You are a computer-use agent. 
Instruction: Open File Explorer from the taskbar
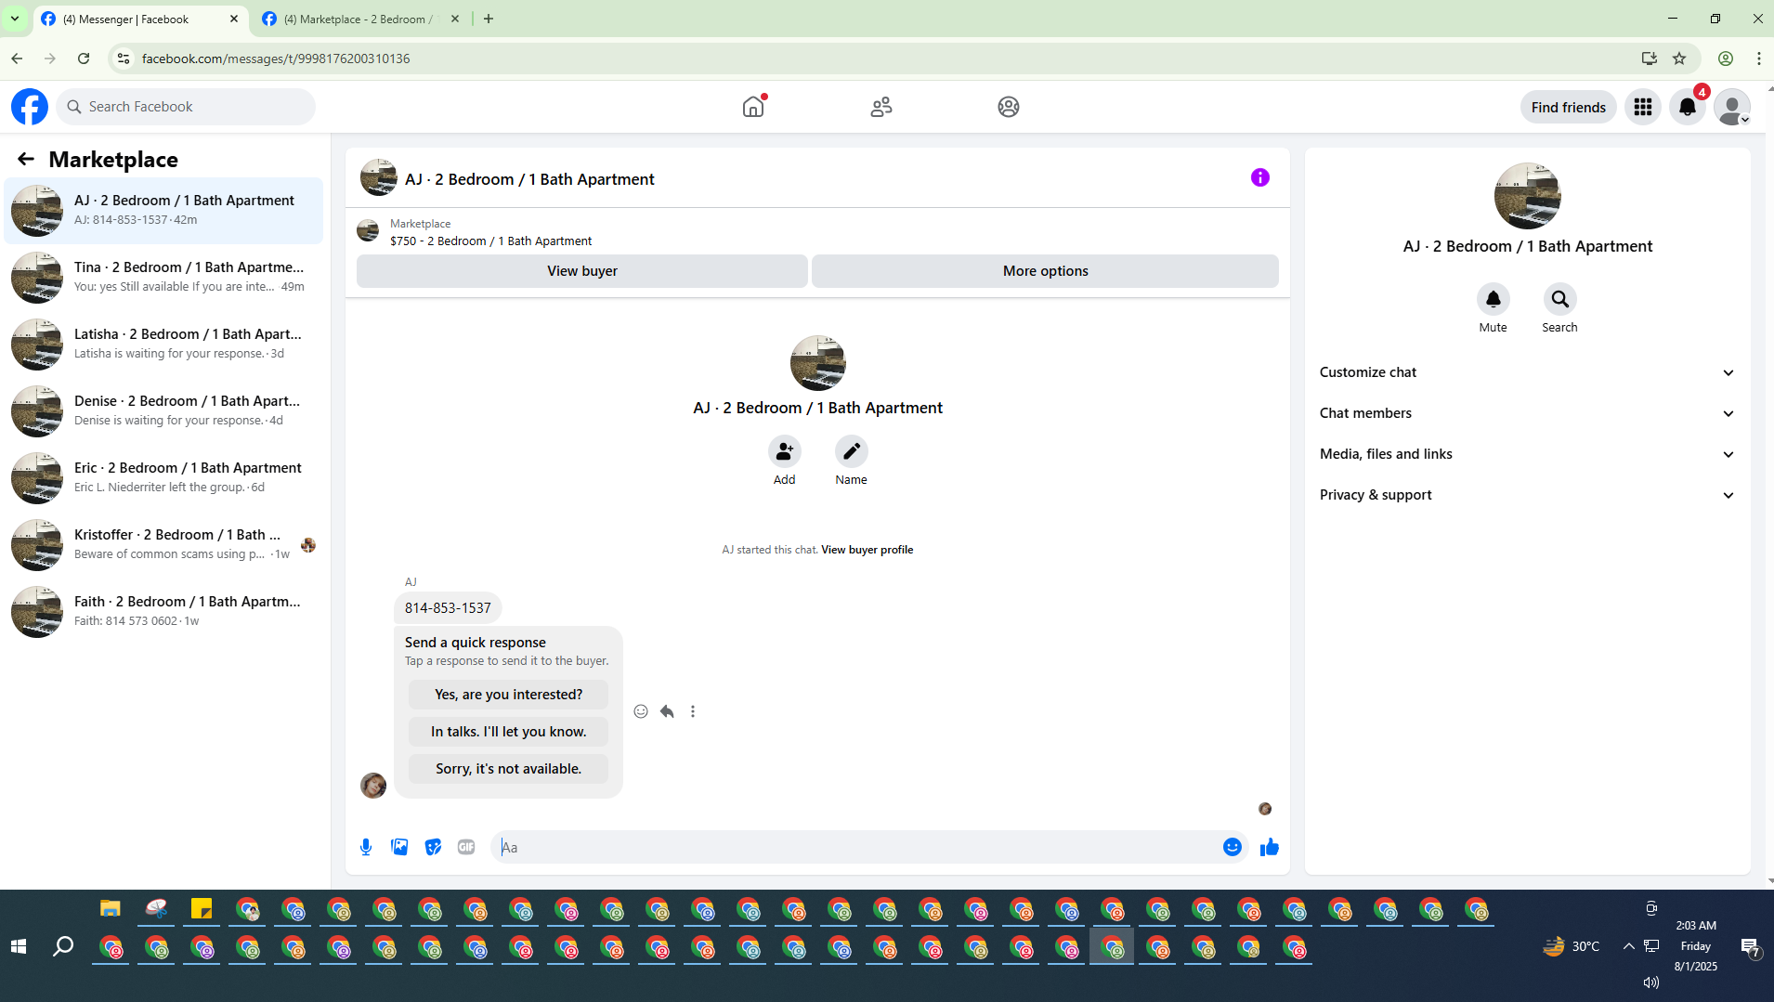(111, 909)
